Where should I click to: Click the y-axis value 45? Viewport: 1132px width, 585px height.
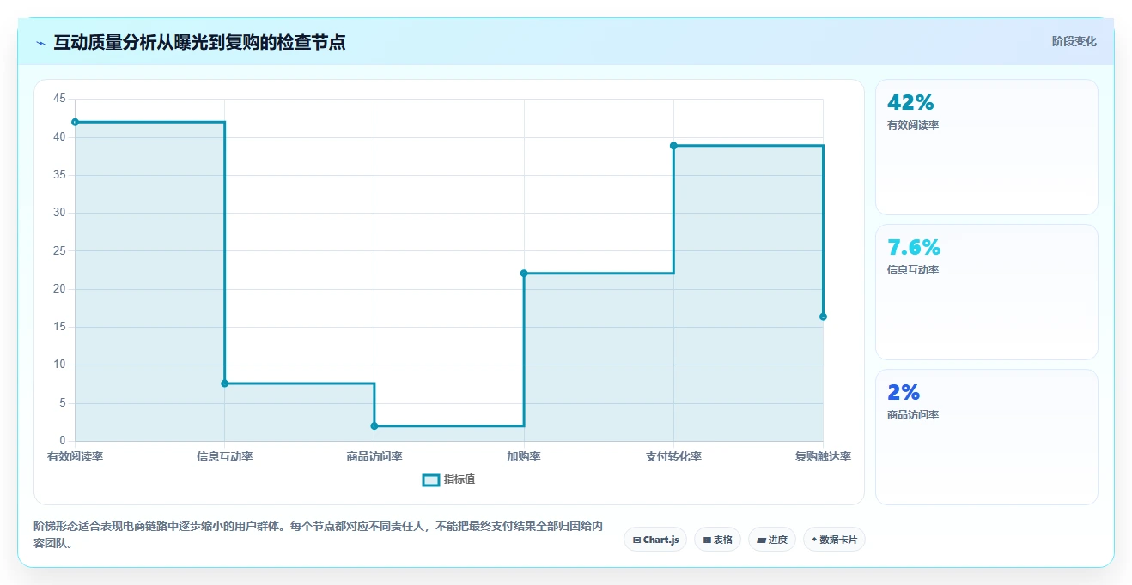[59, 99]
